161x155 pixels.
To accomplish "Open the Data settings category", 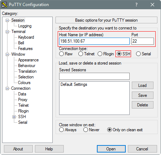I will (x=22, y=94).
